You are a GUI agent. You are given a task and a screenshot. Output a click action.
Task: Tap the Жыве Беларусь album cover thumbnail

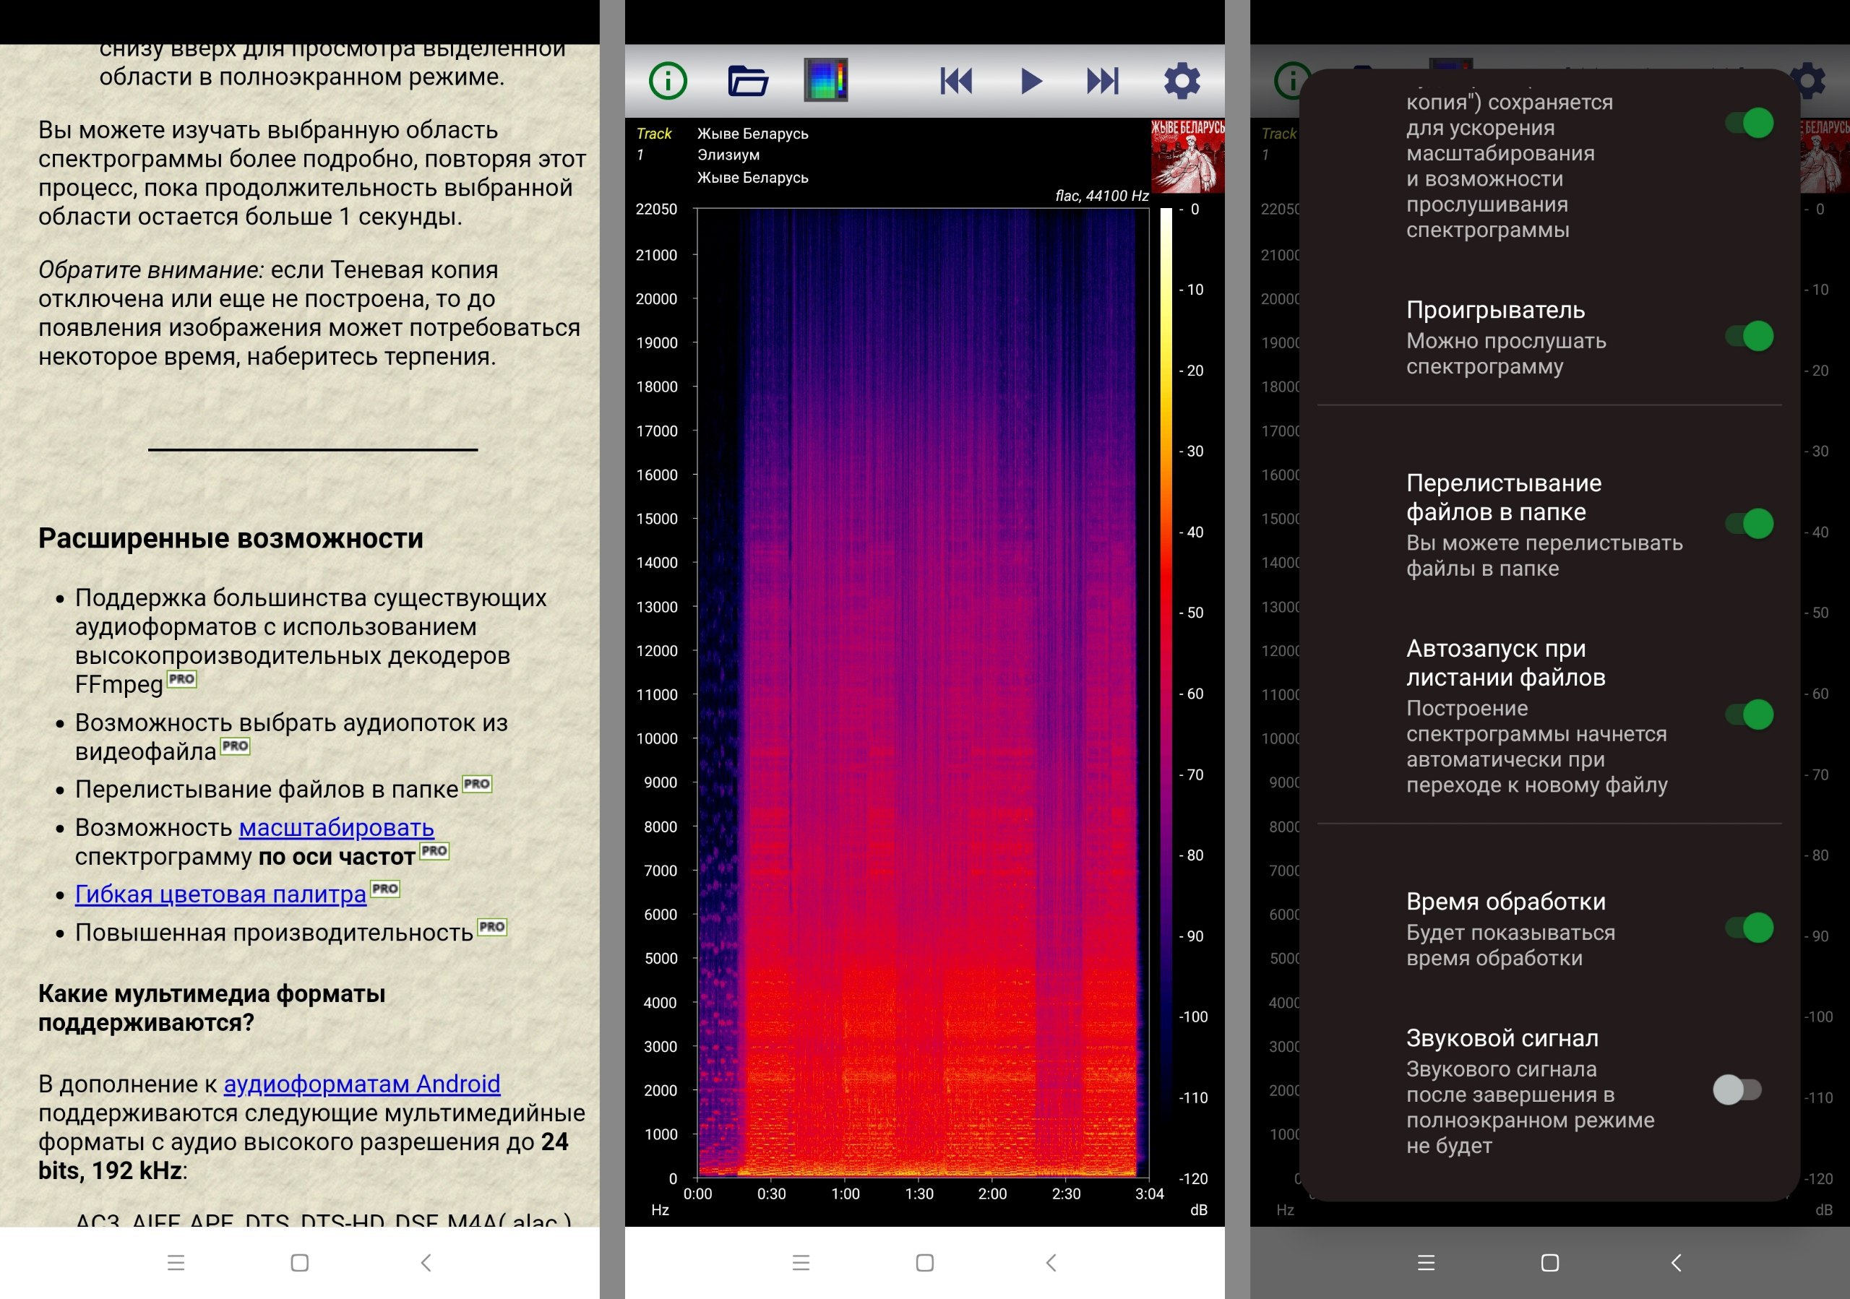pyautogui.click(x=1187, y=156)
